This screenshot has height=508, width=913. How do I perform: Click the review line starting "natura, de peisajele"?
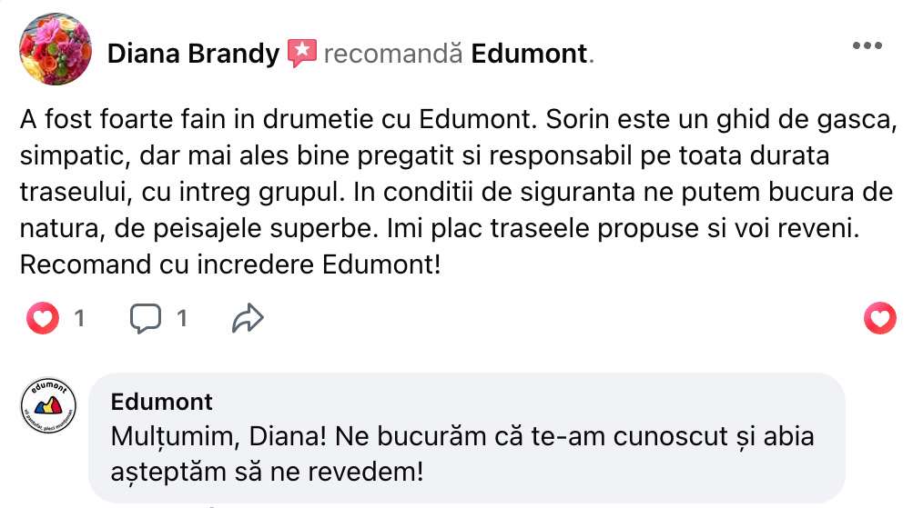[x=441, y=228]
